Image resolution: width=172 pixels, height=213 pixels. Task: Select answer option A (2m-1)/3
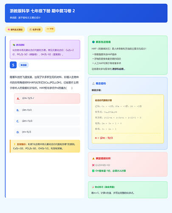[x=47, y=98]
